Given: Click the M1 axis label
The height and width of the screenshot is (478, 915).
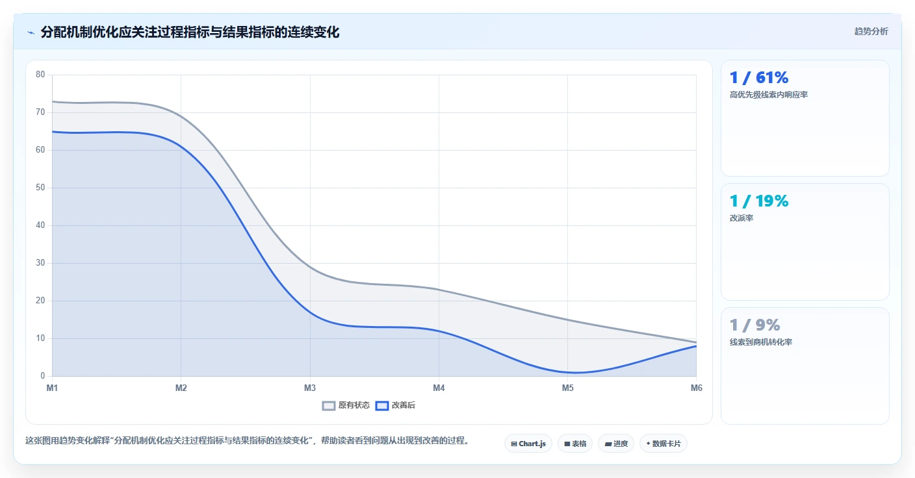Looking at the screenshot, I should tap(52, 388).
